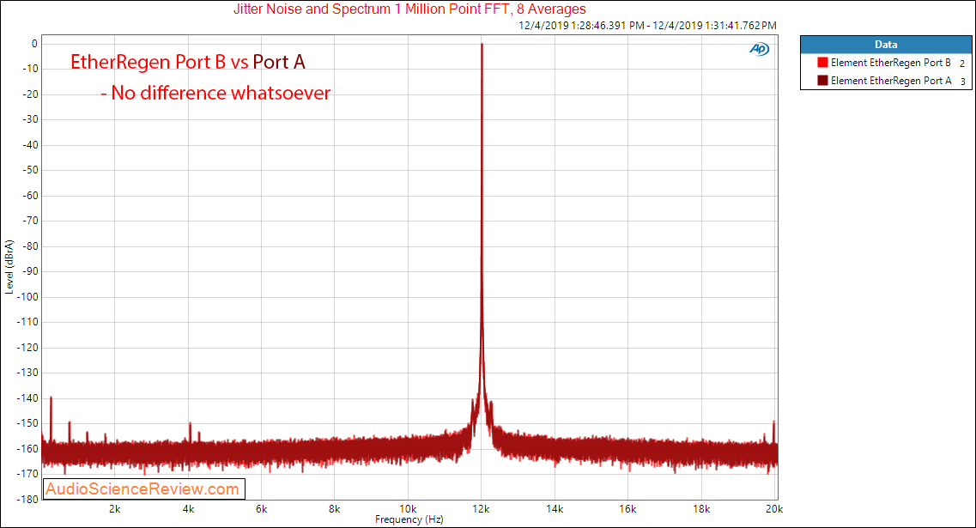Image resolution: width=976 pixels, height=528 pixels.
Task: Click the bright red Port B legend swatch
Action: pos(822,63)
